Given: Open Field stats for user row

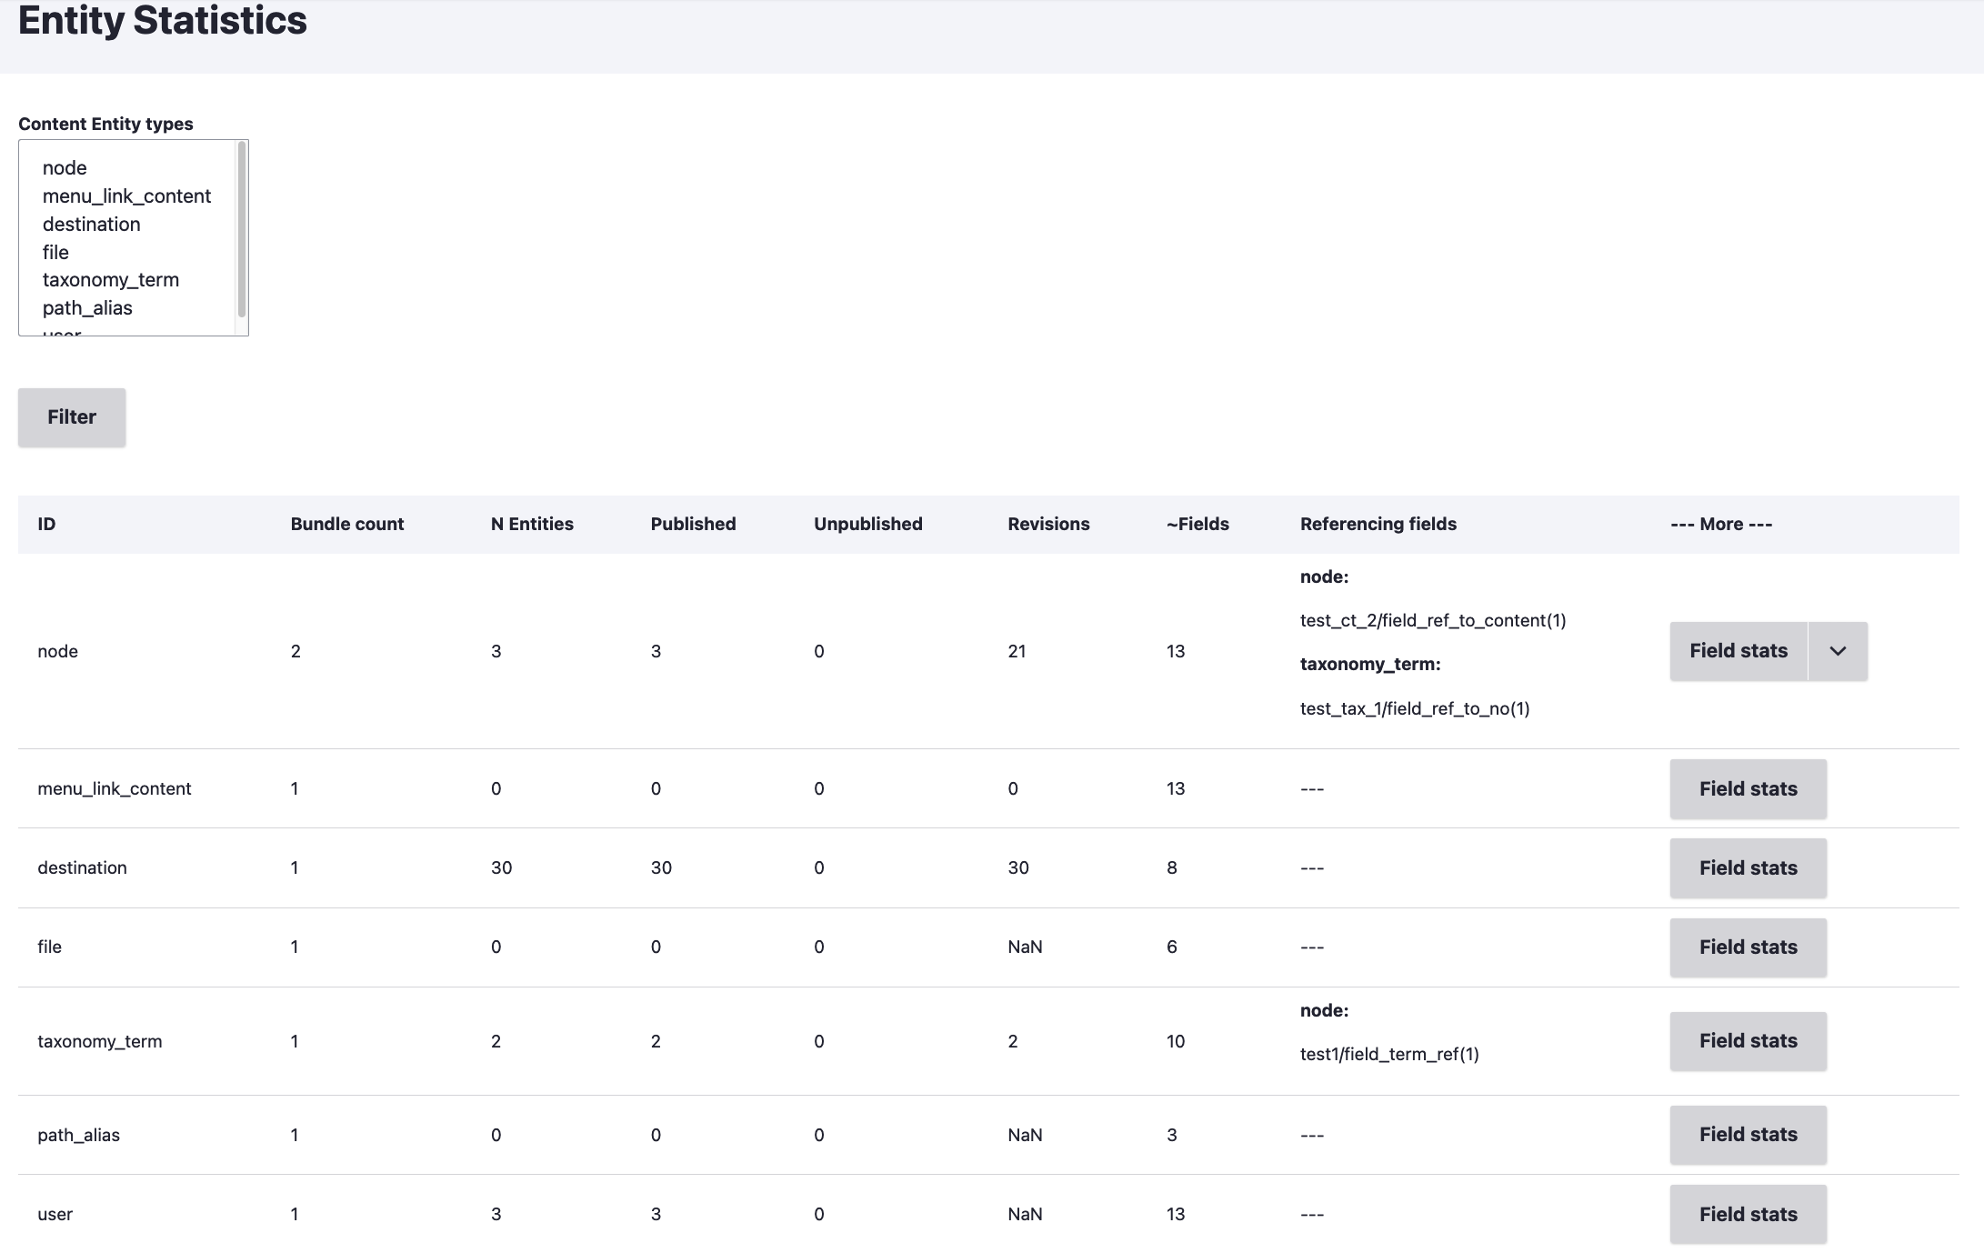Looking at the screenshot, I should [x=1749, y=1215].
